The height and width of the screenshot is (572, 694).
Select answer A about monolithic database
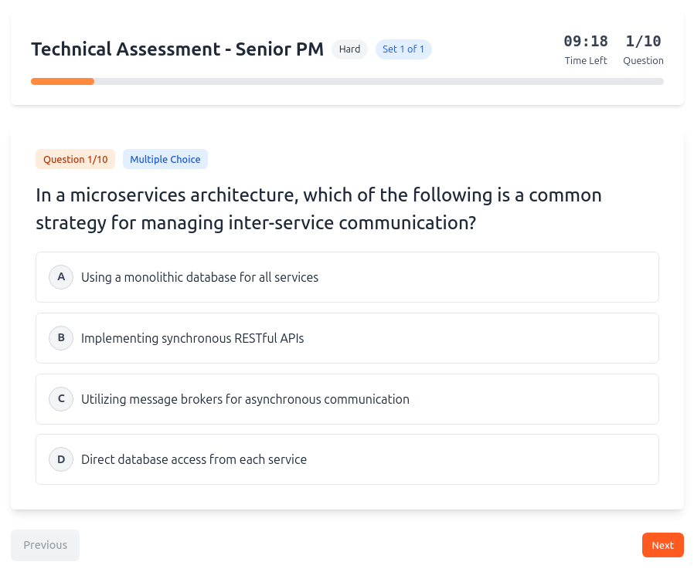346,276
